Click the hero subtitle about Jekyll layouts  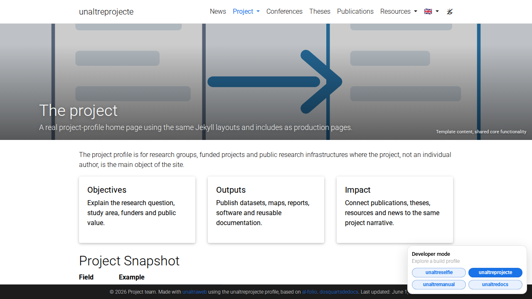click(x=196, y=127)
